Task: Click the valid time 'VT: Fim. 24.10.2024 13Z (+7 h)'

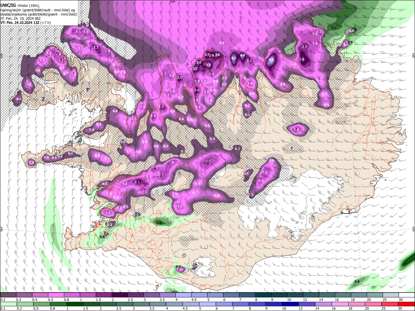Action: (25, 23)
